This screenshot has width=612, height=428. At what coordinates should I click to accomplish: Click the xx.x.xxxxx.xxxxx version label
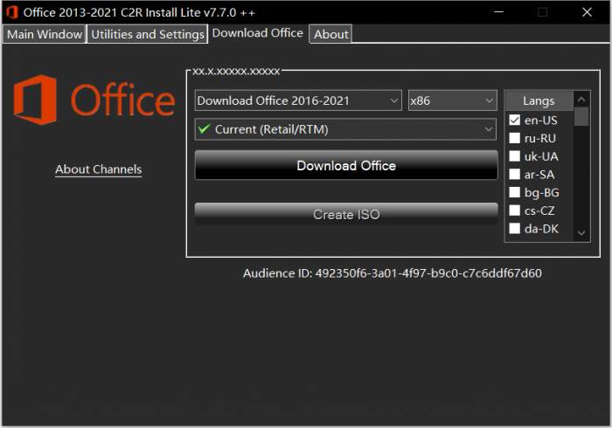point(236,72)
